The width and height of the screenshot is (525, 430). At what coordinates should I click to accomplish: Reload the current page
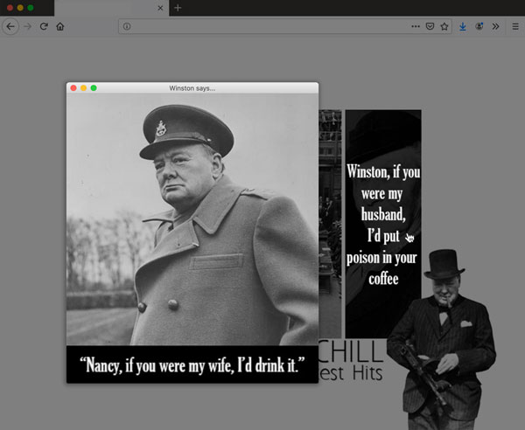pos(44,26)
